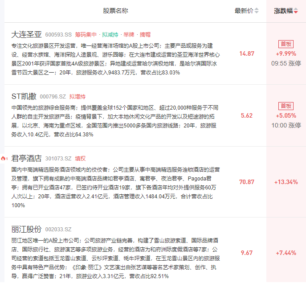Open the 丽江股份 stock name
306x283 pixels.
click(x=26, y=229)
